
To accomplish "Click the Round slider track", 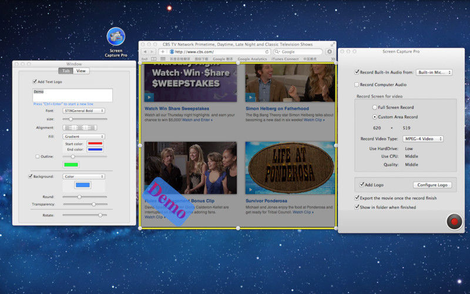I will click(x=85, y=197).
